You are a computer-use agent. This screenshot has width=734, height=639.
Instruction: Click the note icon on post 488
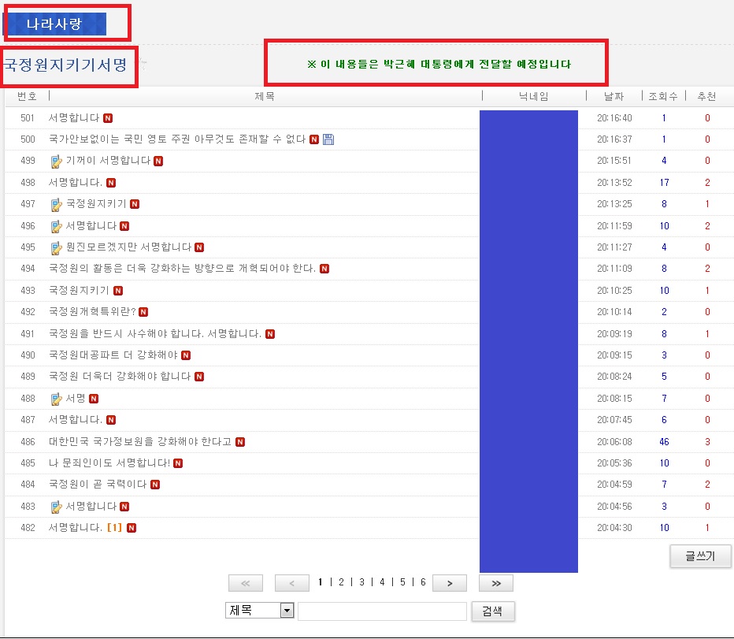56,399
